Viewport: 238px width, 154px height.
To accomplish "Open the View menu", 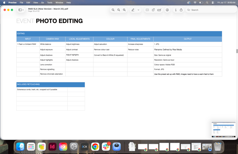I will [x=35, y=3].
